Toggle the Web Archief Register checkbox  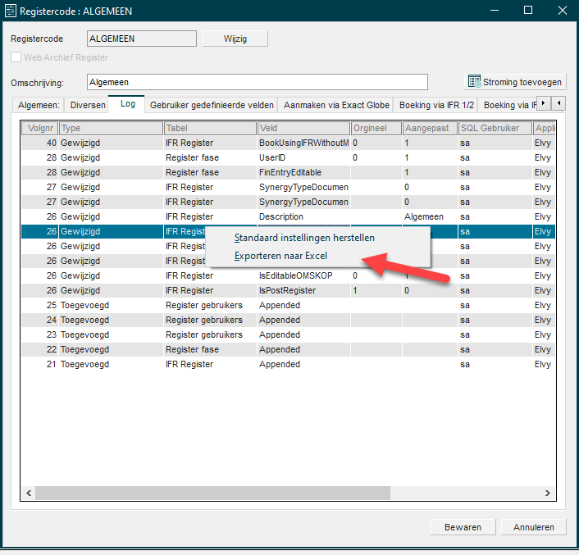[x=16, y=57]
